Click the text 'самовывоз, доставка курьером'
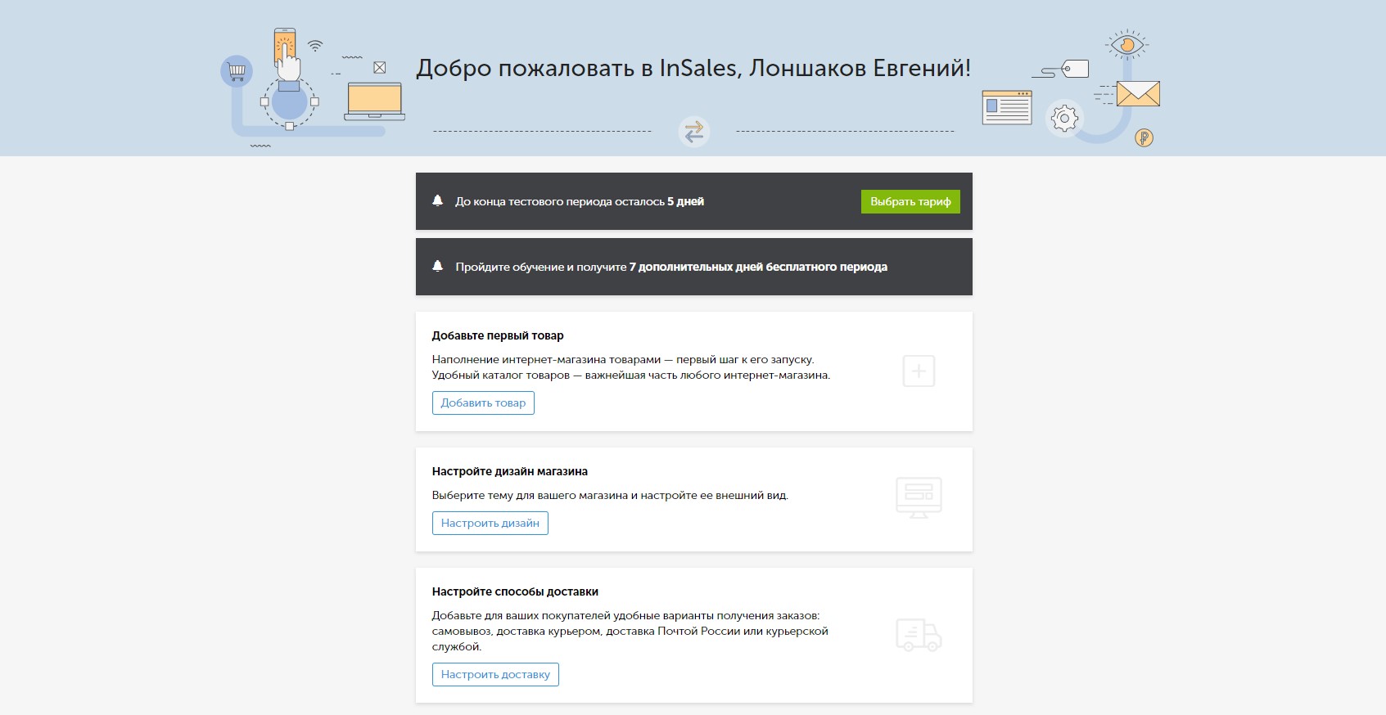This screenshot has height=715, width=1386. coord(517,631)
